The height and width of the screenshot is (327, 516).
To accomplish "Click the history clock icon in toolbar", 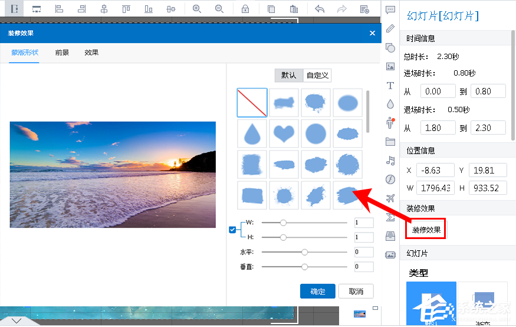I will 364,9.
